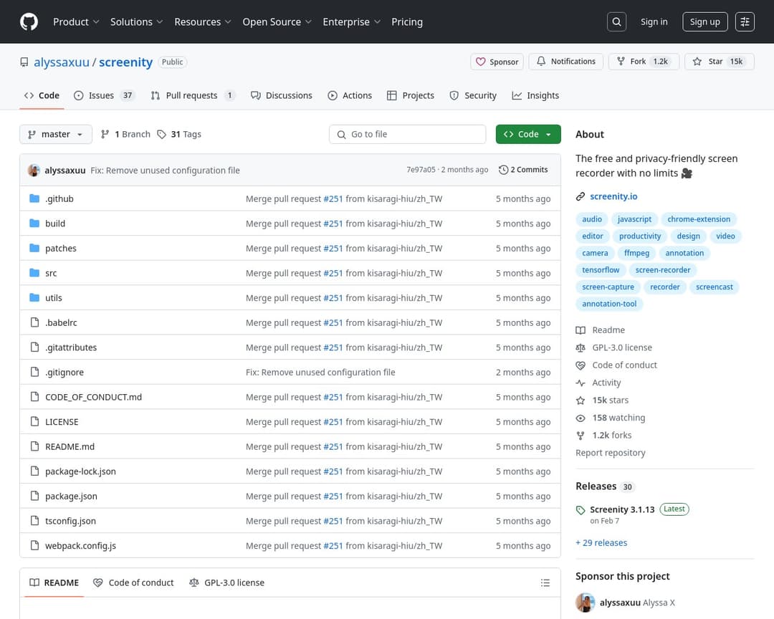Open the tsconfig.json file
The height and width of the screenshot is (619, 774).
click(70, 521)
